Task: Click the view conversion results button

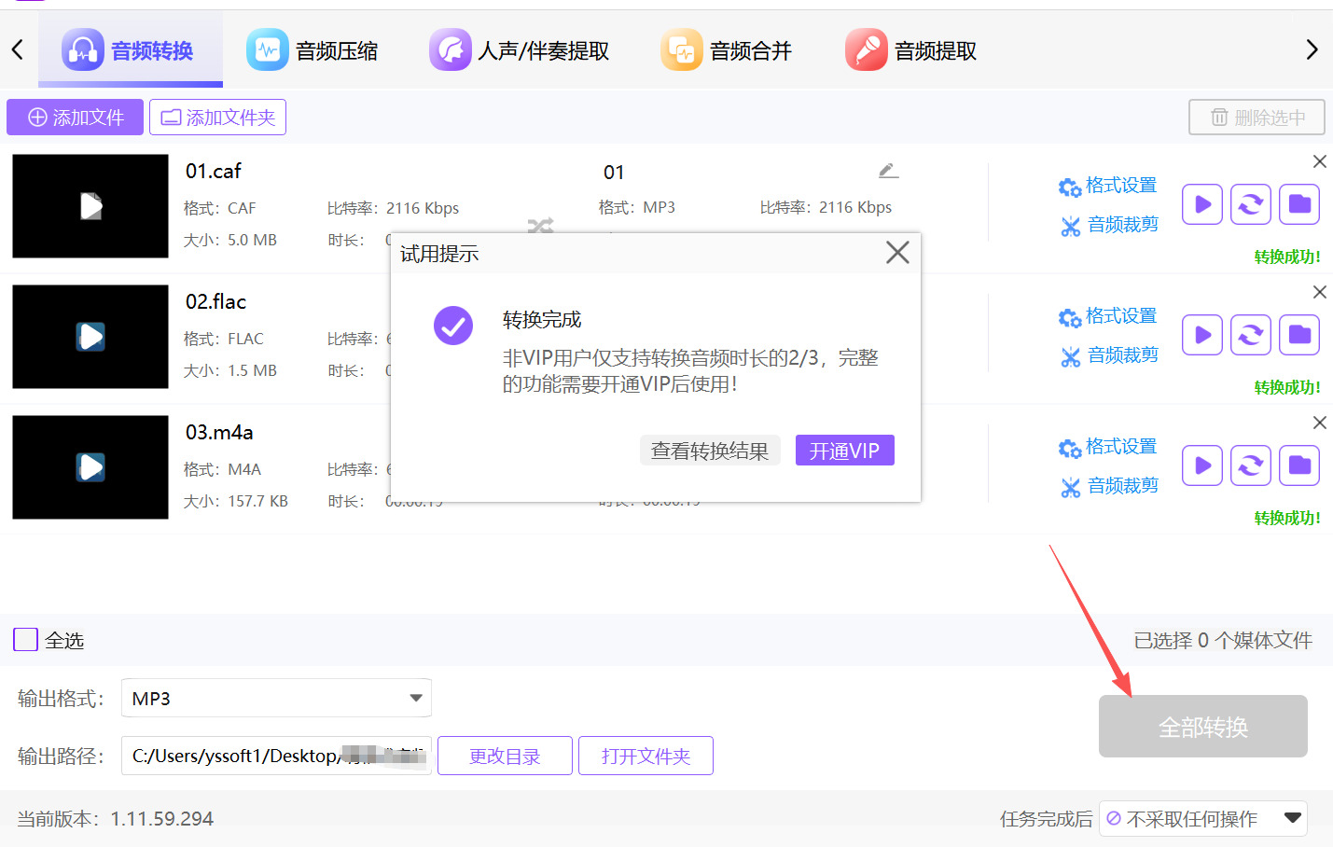Action: [x=709, y=451]
